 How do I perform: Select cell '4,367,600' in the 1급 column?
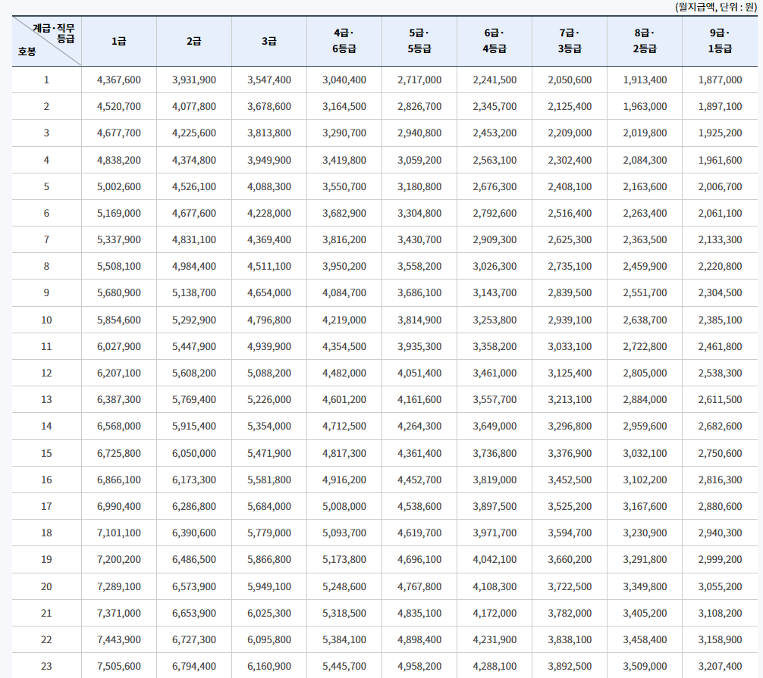(119, 80)
